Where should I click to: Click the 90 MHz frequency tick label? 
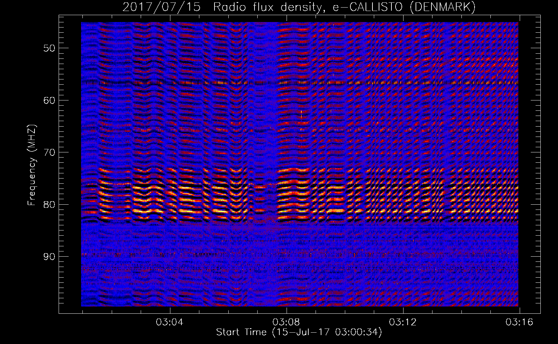pyautogui.click(x=49, y=257)
